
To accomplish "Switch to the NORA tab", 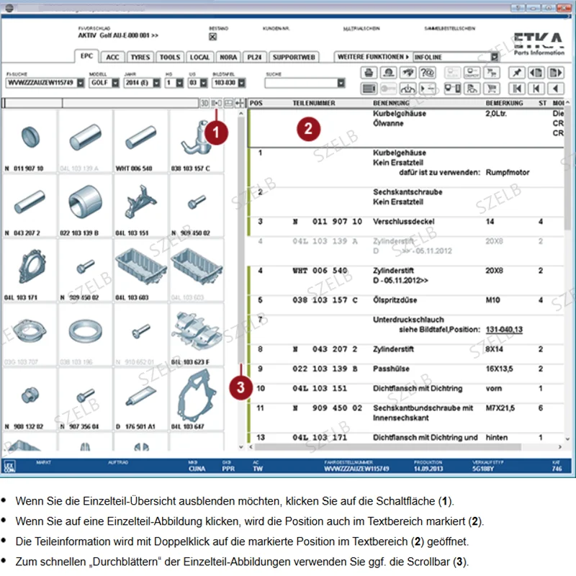I will pos(228,58).
